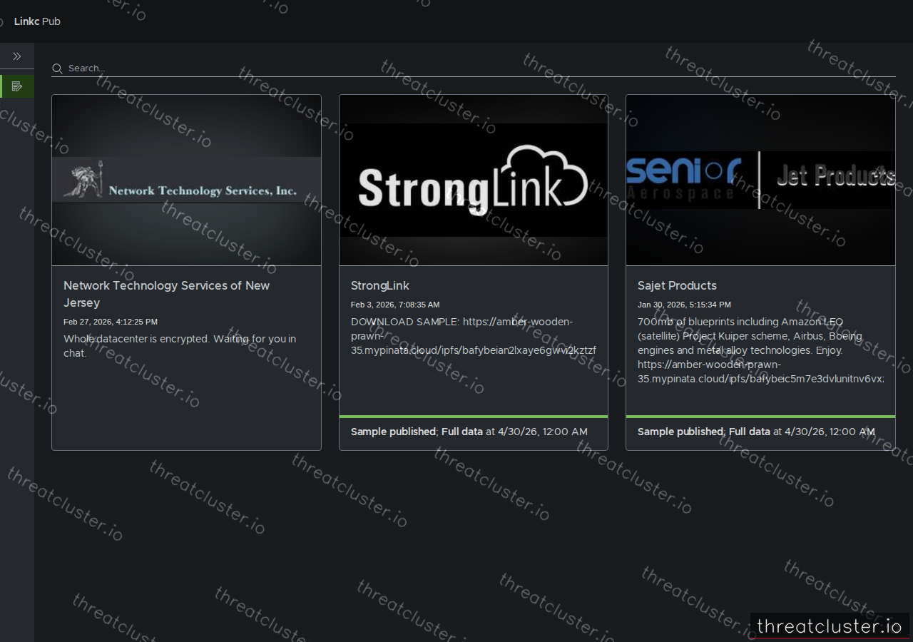Screen dimensions: 913x642
Task: Expand the sidebar with the double chevron
Action: [17, 56]
